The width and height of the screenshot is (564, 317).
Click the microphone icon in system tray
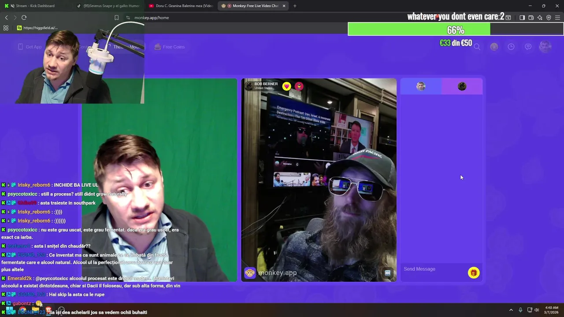[x=520, y=310]
